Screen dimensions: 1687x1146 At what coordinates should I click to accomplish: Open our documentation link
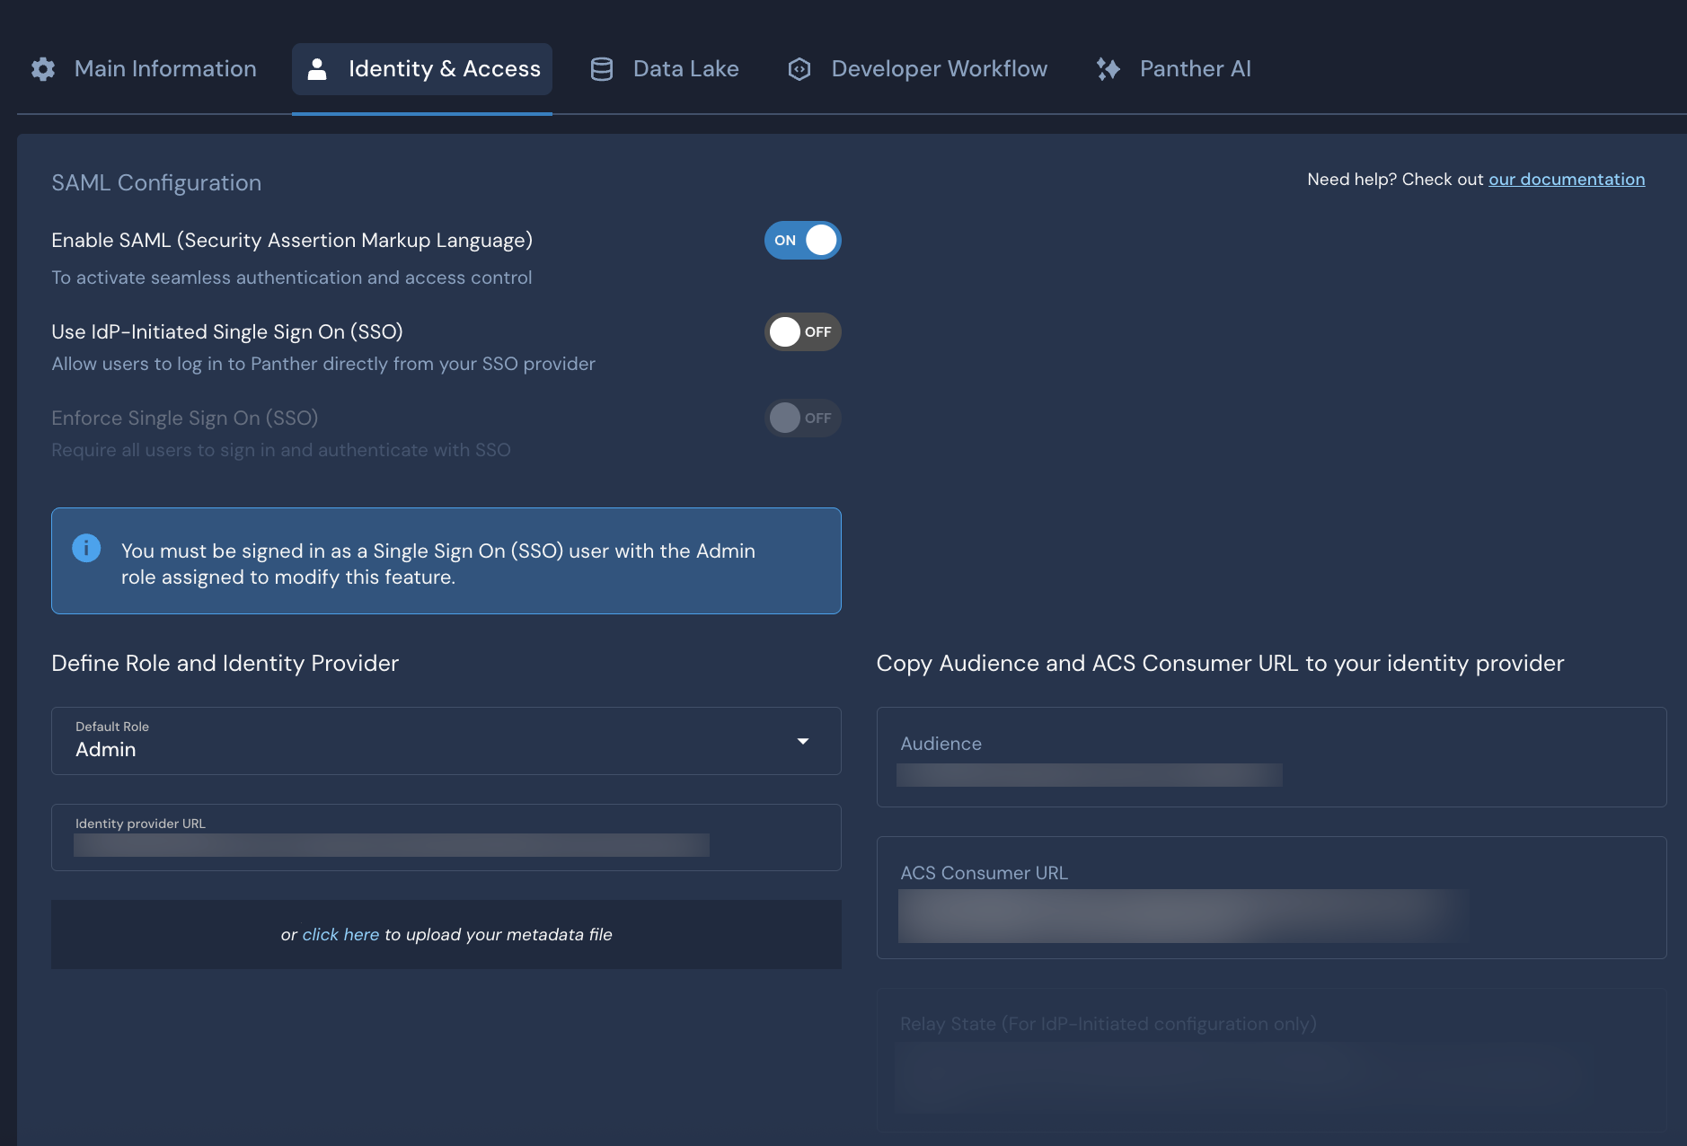point(1567,179)
